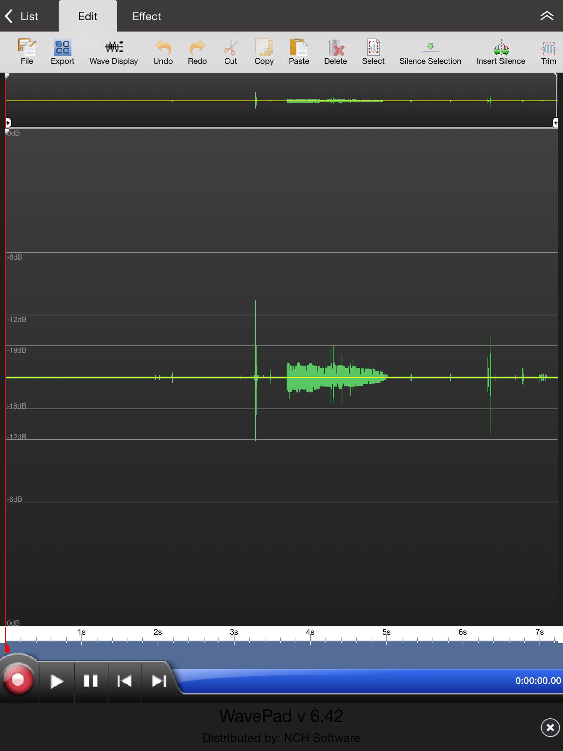Collapse the toolbar with double chevron
The height and width of the screenshot is (751, 563).
(547, 16)
